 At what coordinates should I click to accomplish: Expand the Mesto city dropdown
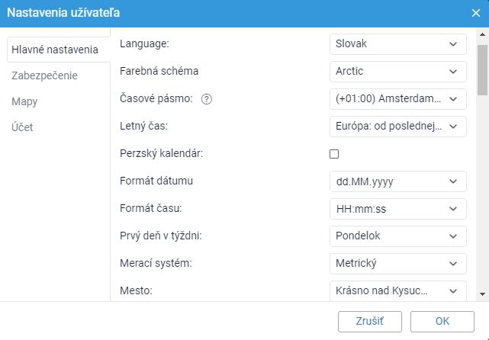point(398,290)
